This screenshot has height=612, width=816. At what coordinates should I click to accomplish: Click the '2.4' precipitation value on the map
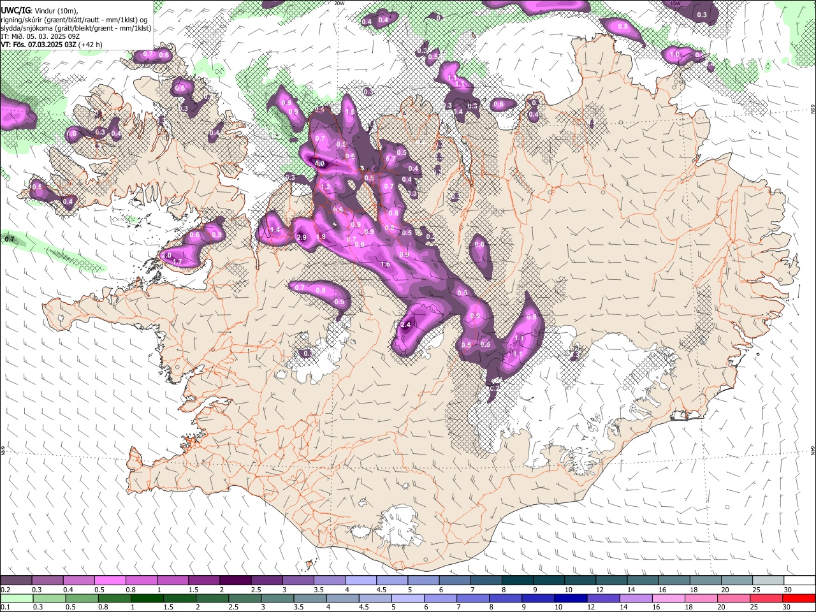coord(405,325)
